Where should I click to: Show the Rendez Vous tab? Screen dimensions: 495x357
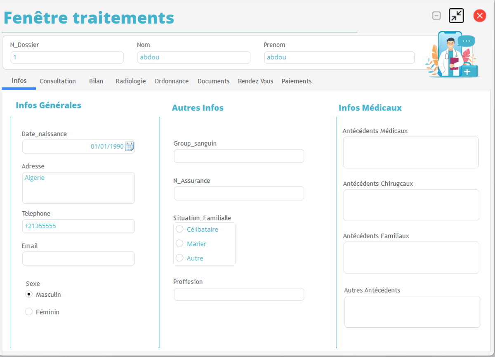click(255, 81)
